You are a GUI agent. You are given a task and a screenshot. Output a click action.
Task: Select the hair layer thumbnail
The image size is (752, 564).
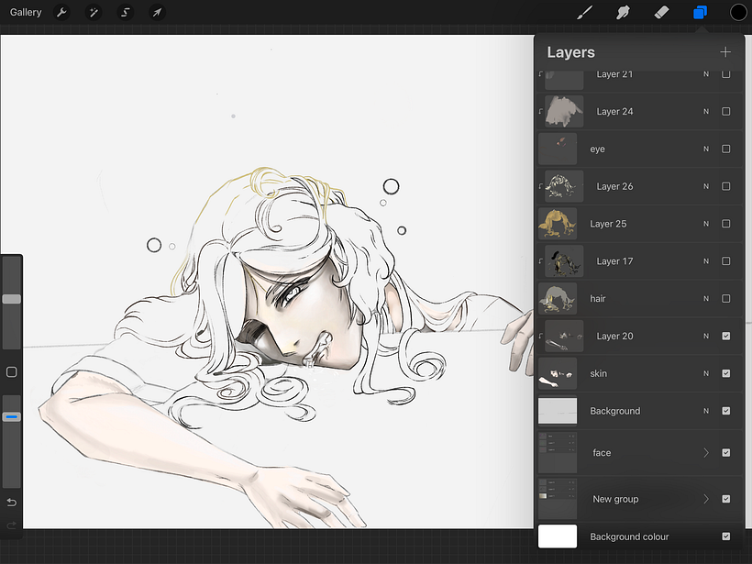(558, 298)
